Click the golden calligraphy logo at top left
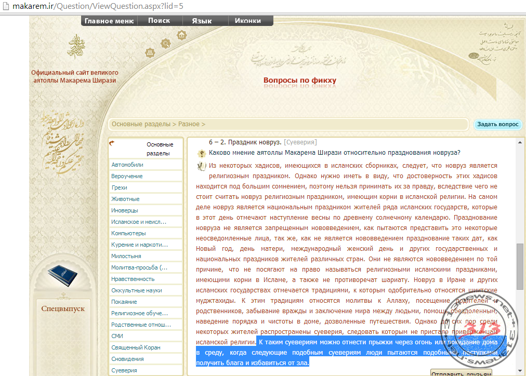The width and height of the screenshot is (526, 376). (76, 47)
